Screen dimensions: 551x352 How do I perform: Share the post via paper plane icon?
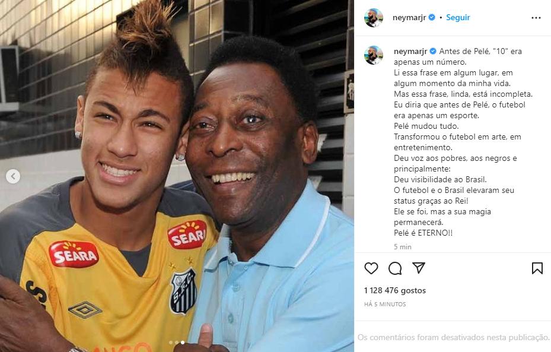(x=419, y=268)
